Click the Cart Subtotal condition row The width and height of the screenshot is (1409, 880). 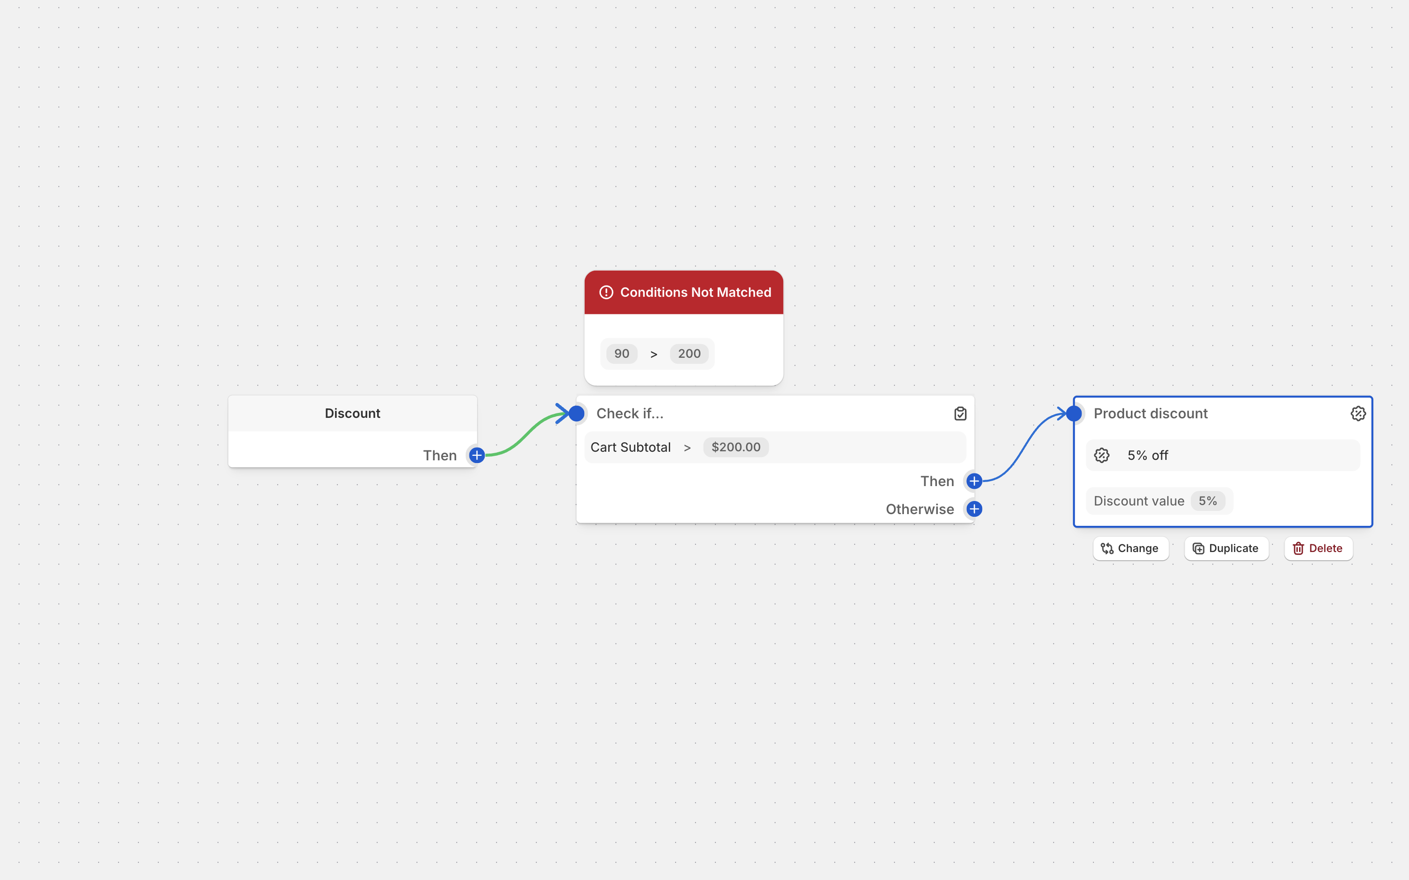tap(630, 447)
